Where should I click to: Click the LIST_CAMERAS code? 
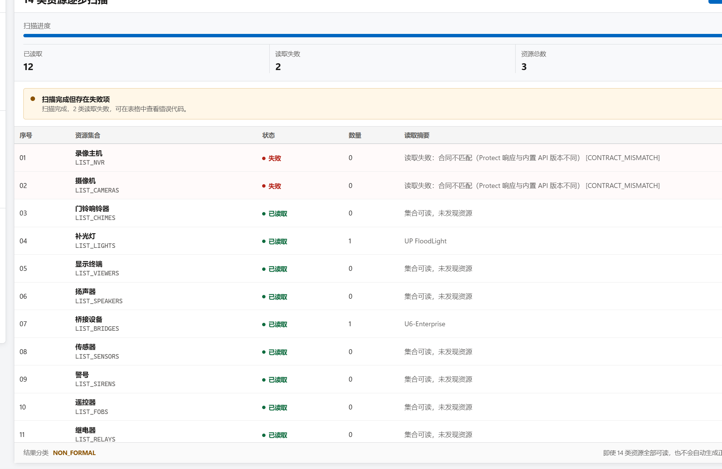[x=97, y=191]
